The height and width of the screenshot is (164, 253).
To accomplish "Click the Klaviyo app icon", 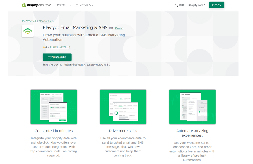I will click(28, 31).
